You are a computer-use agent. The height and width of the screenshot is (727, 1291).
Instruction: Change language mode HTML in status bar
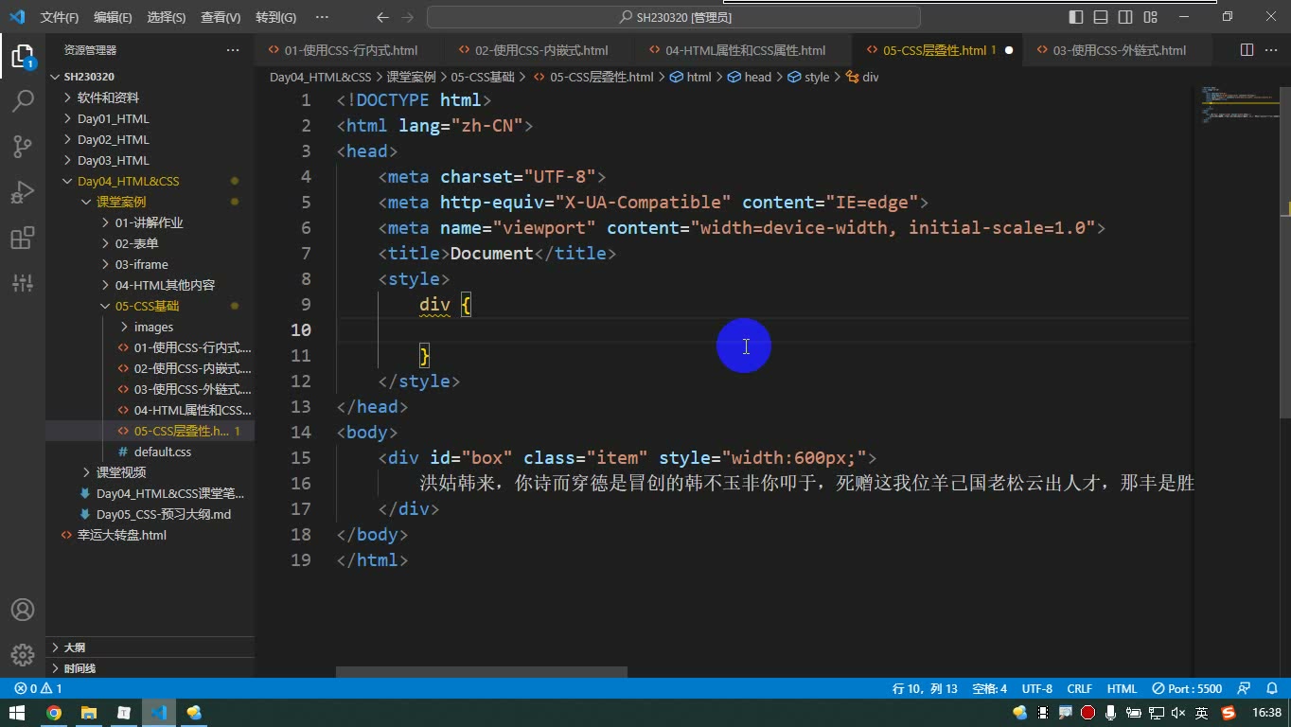[x=1122, y=689]
